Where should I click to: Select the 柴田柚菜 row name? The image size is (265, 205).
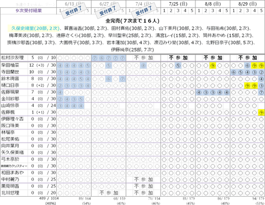click(10, 65)
